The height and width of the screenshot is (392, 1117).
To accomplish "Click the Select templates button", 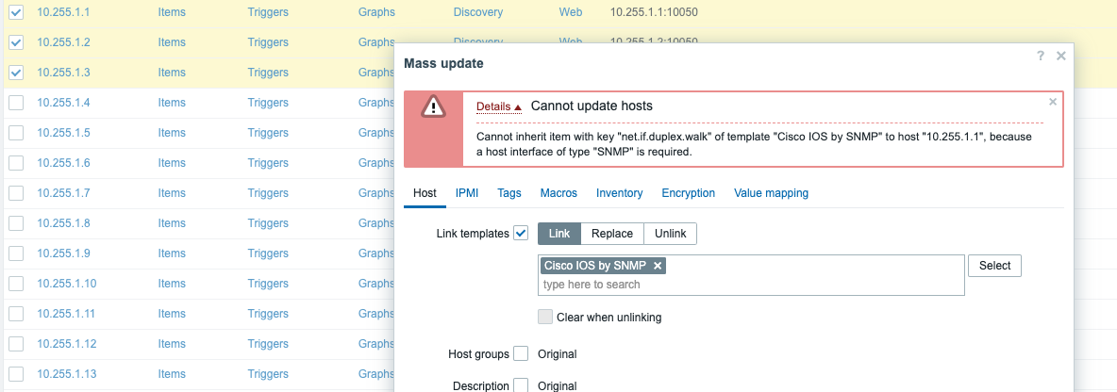I will point(995,266).
